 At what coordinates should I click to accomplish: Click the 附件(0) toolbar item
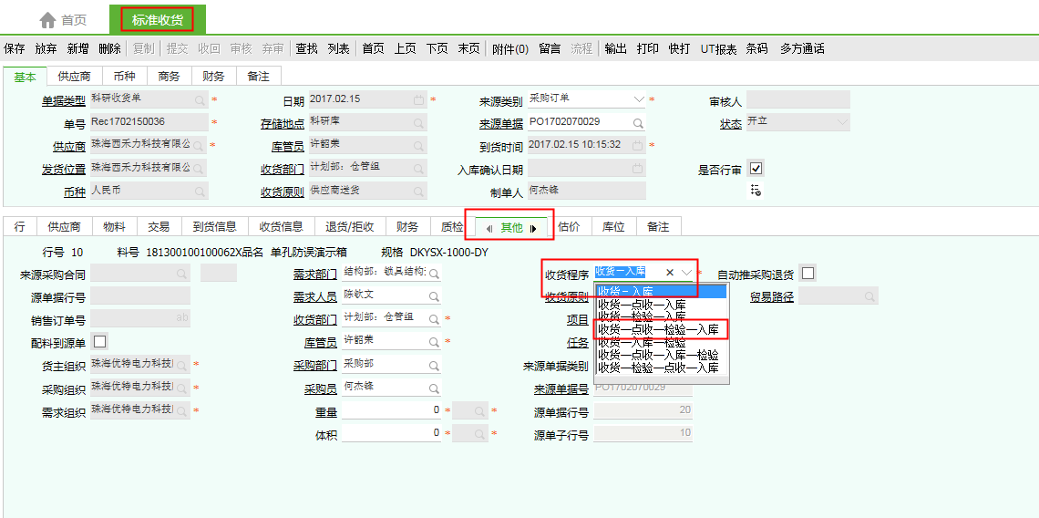pyautogui.click(x=510, y=49)
